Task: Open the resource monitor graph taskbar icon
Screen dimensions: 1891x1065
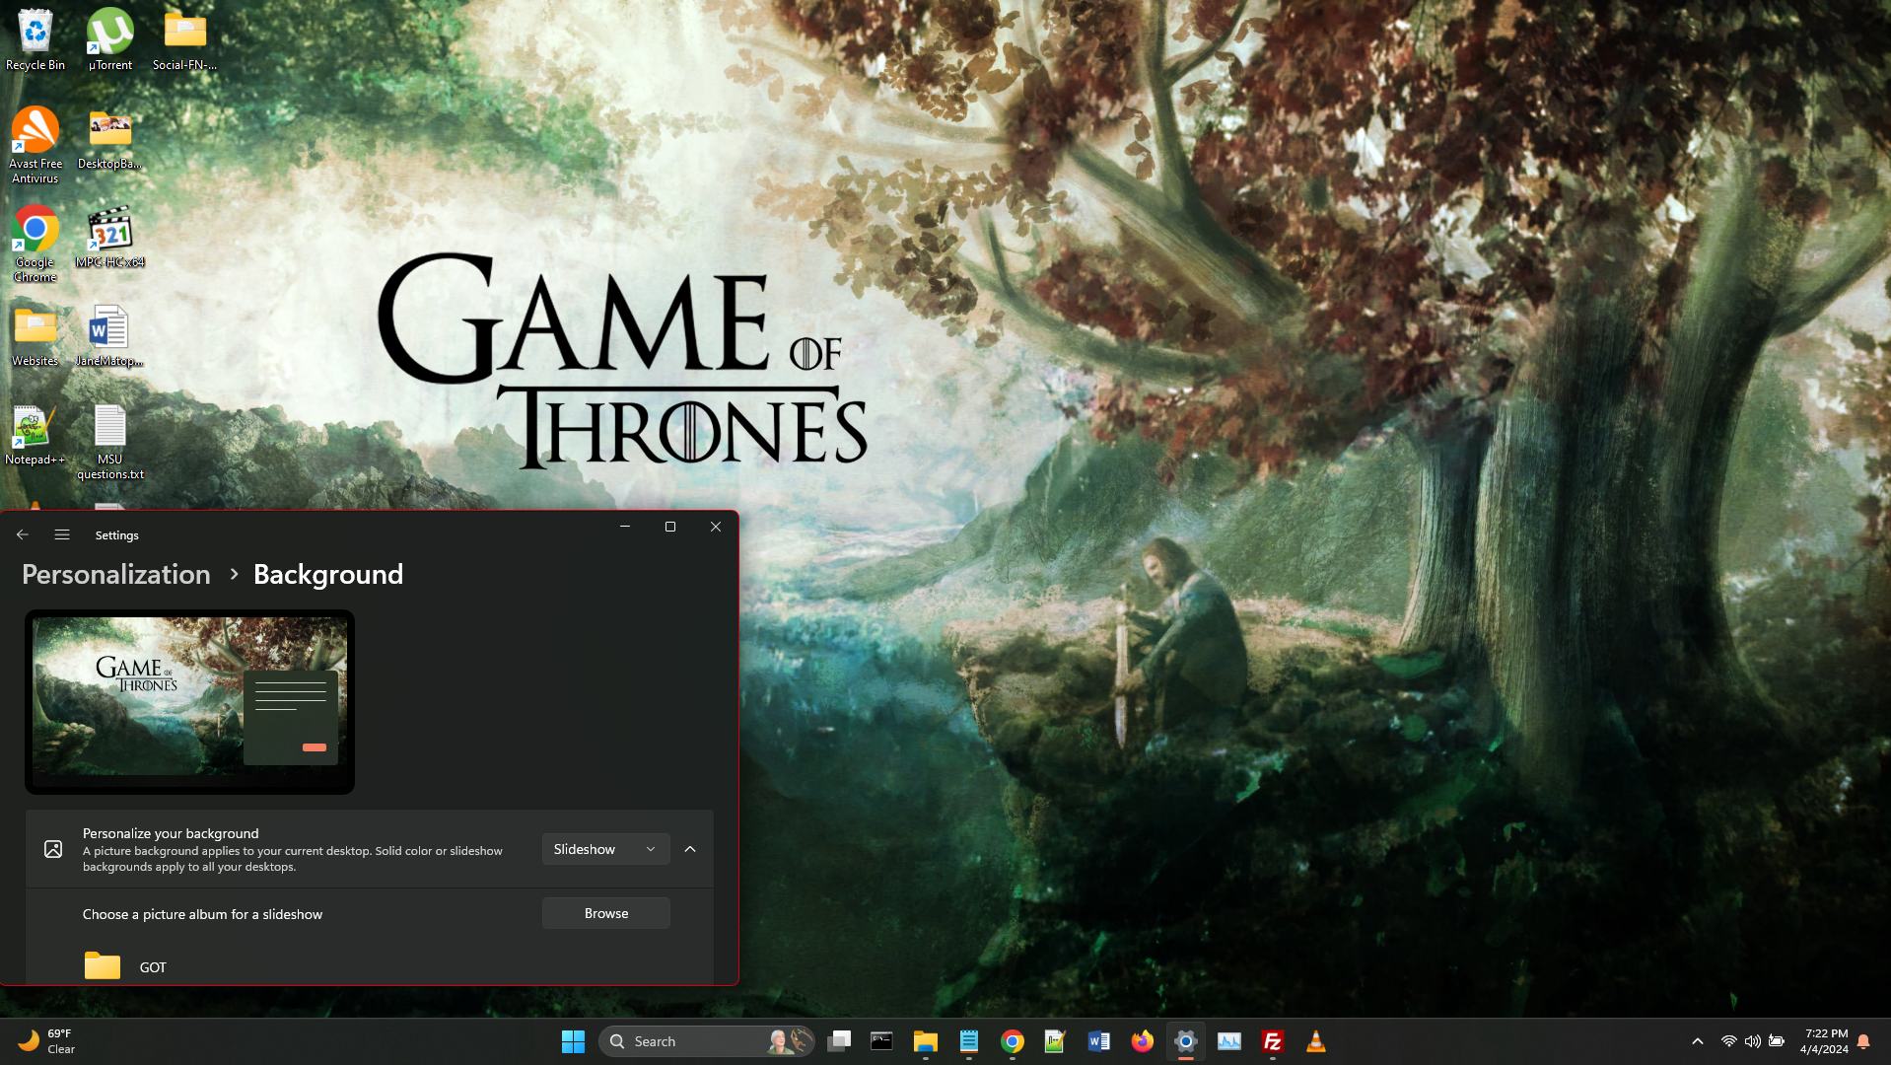Action: [x=1229, y=1041]
